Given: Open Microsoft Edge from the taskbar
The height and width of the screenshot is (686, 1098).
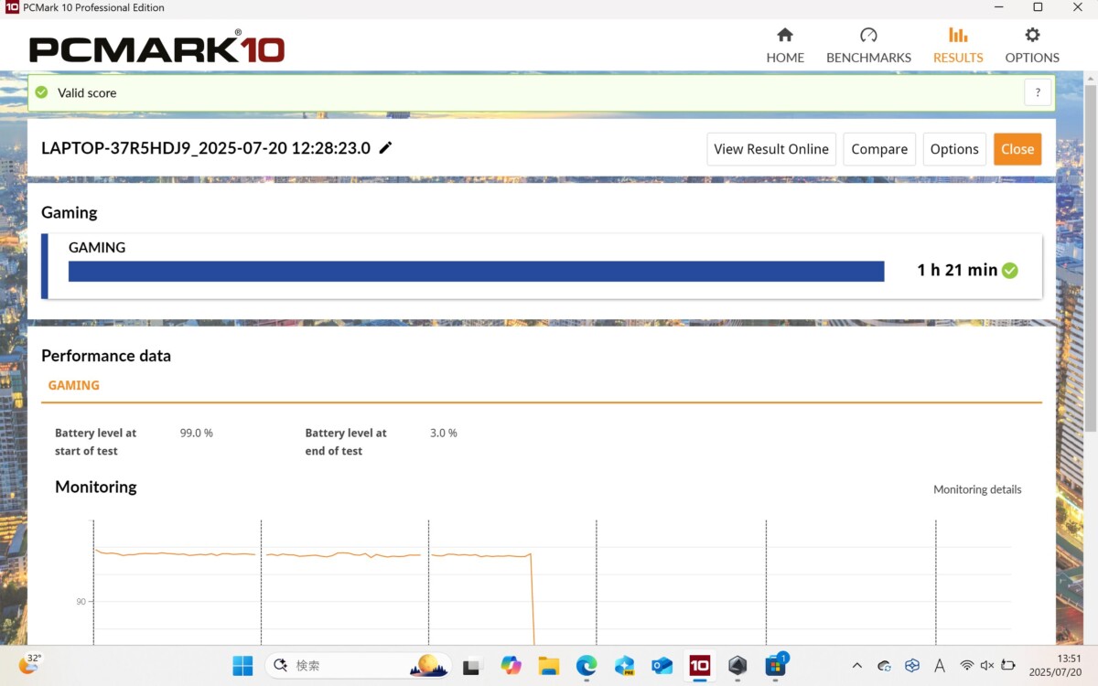Looking at the screenshot, I should click(587, 666).
